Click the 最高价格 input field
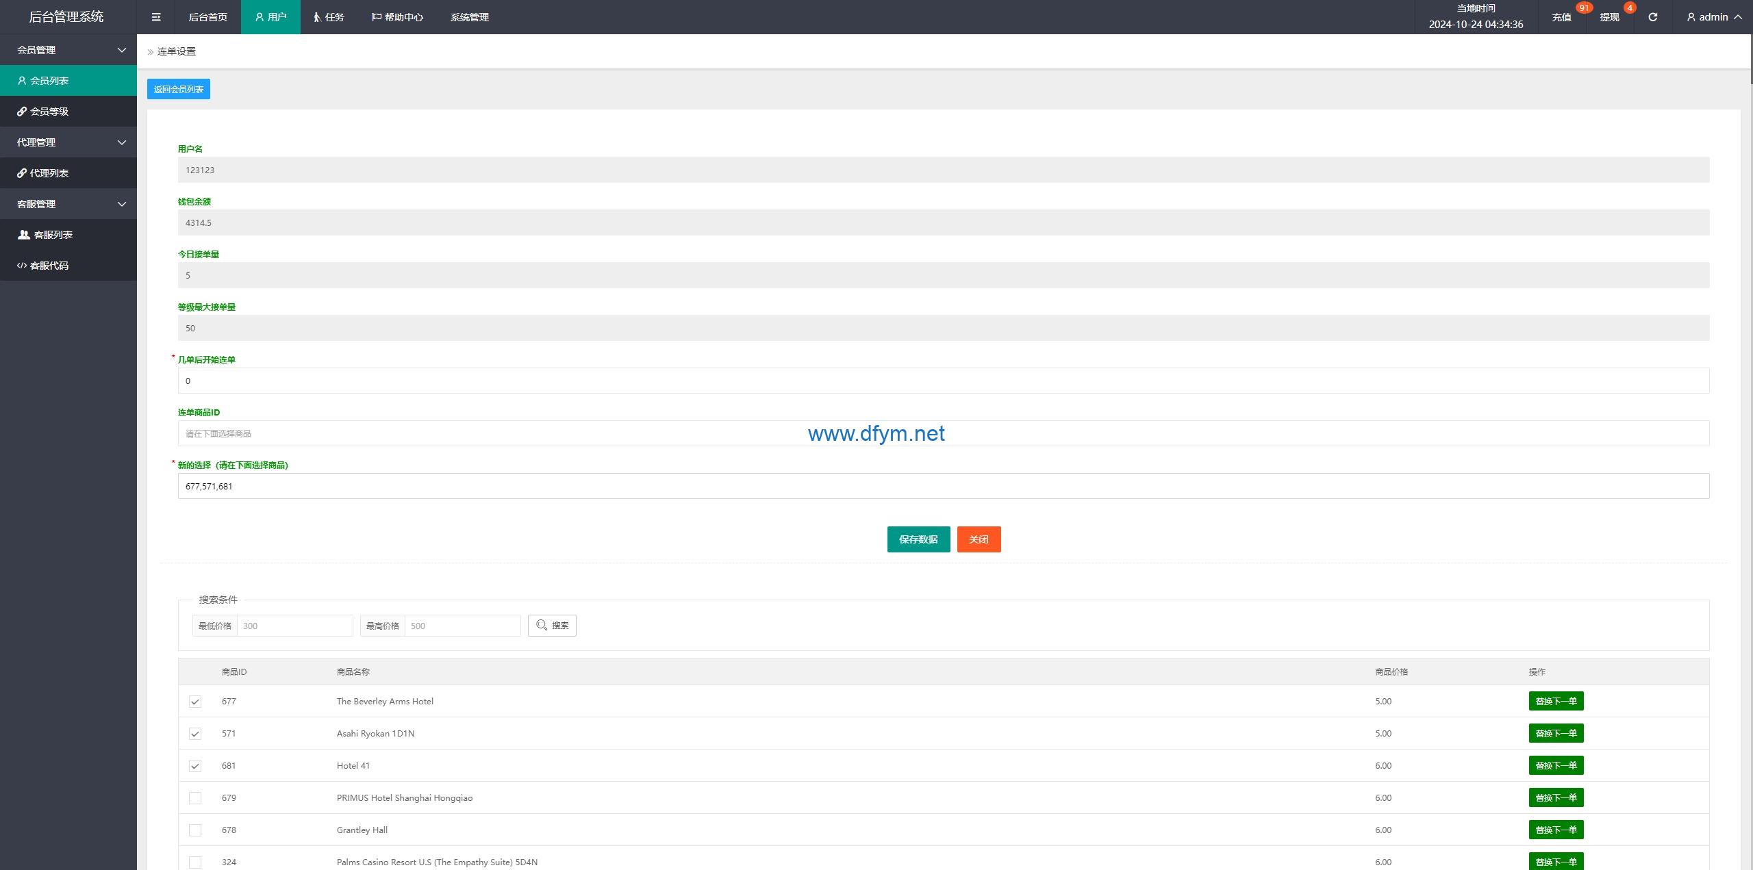This screenshot has width=1753, height=870. (x=462, y=626)
